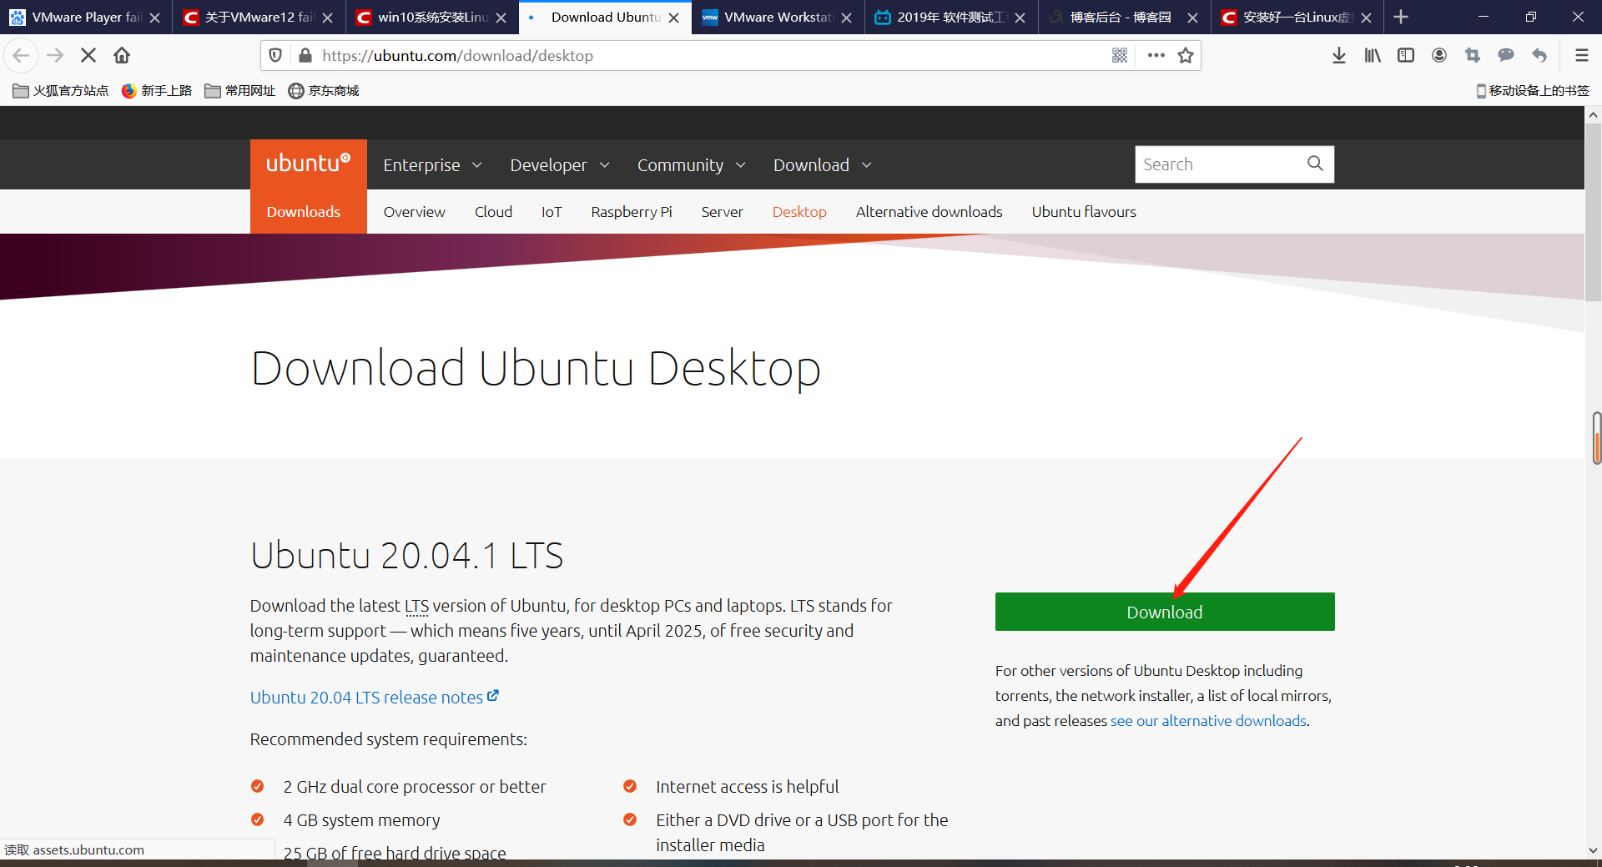The width and height of the screenshot is (1602, 867).
Task: Stop loading the page with the X button
Action: click(88, 56)
